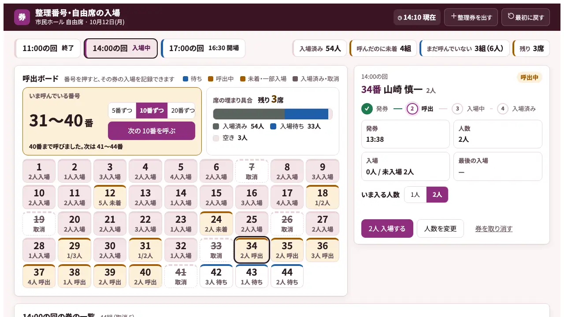Switch to the 11:00の回 終了 tab
The height and width of the screenshot is (317, 564).
click(48, 48)
